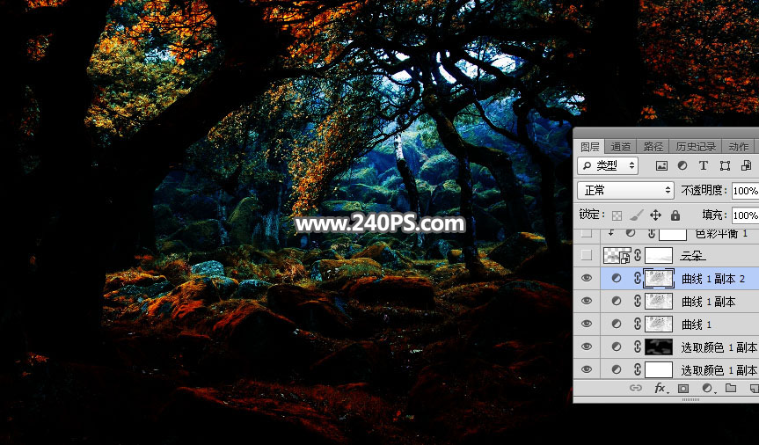Viewport: 759px width, 445px height.
Task: Toggle the 曲线 1 副本 mask link
Action: pyautogui.click(x=638, y=301)
